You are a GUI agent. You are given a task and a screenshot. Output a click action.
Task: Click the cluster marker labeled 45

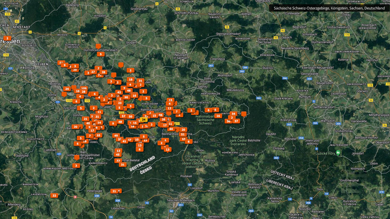point(118,155)
